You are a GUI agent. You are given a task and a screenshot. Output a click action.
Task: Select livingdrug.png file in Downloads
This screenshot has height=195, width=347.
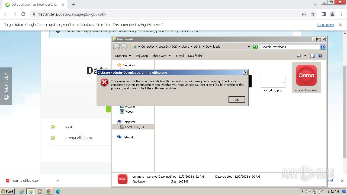click(x=273, y=83)
